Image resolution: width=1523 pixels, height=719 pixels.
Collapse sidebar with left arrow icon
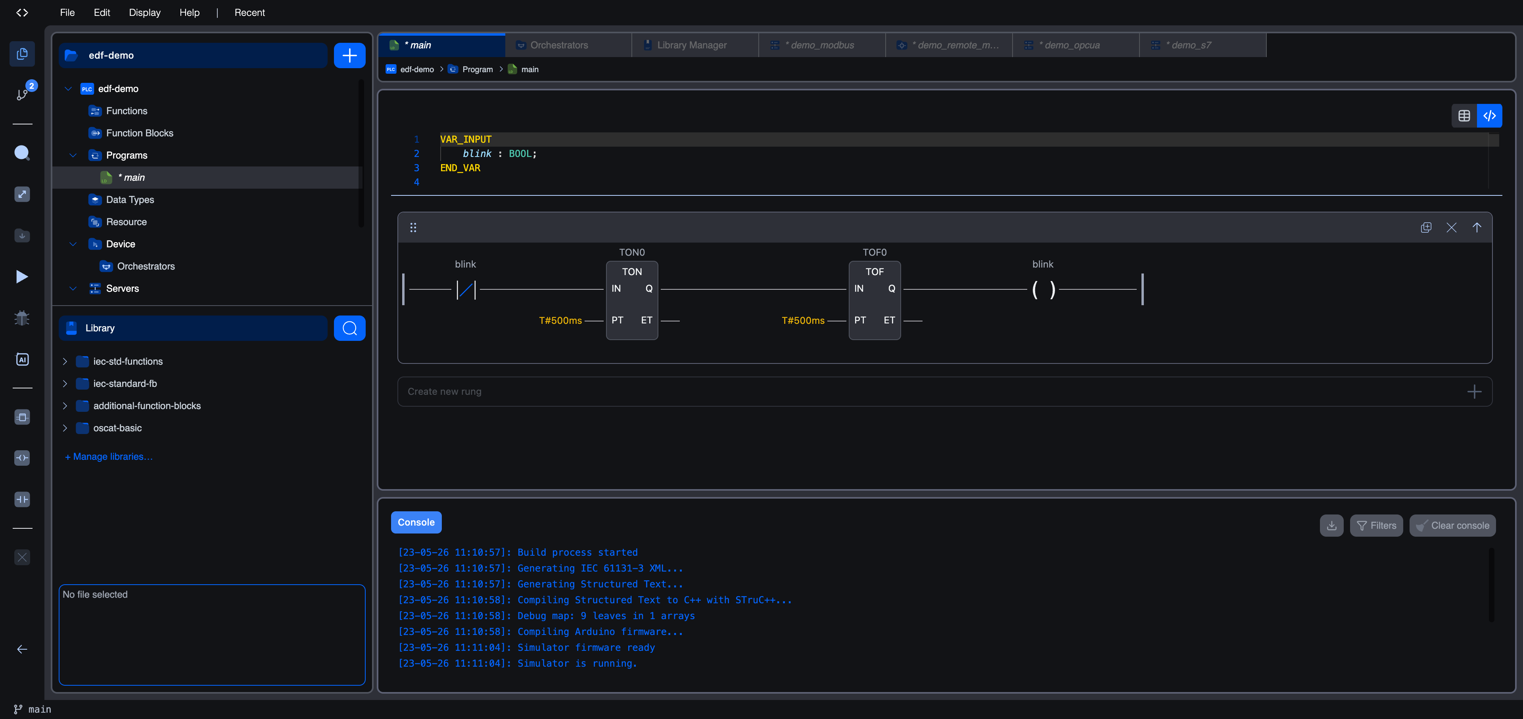click(22, 649)
